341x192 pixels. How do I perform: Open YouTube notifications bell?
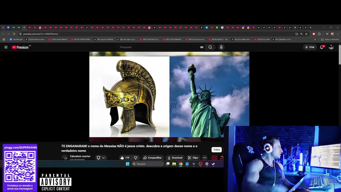(x=322, y=47)
